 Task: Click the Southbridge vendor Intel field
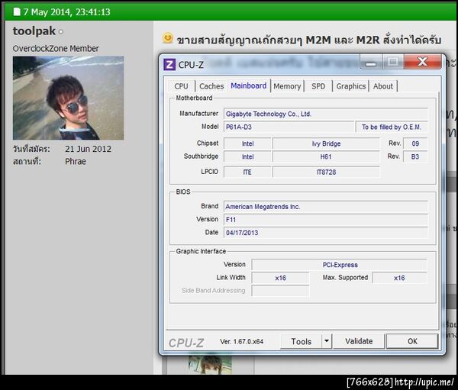coord(247,157)
